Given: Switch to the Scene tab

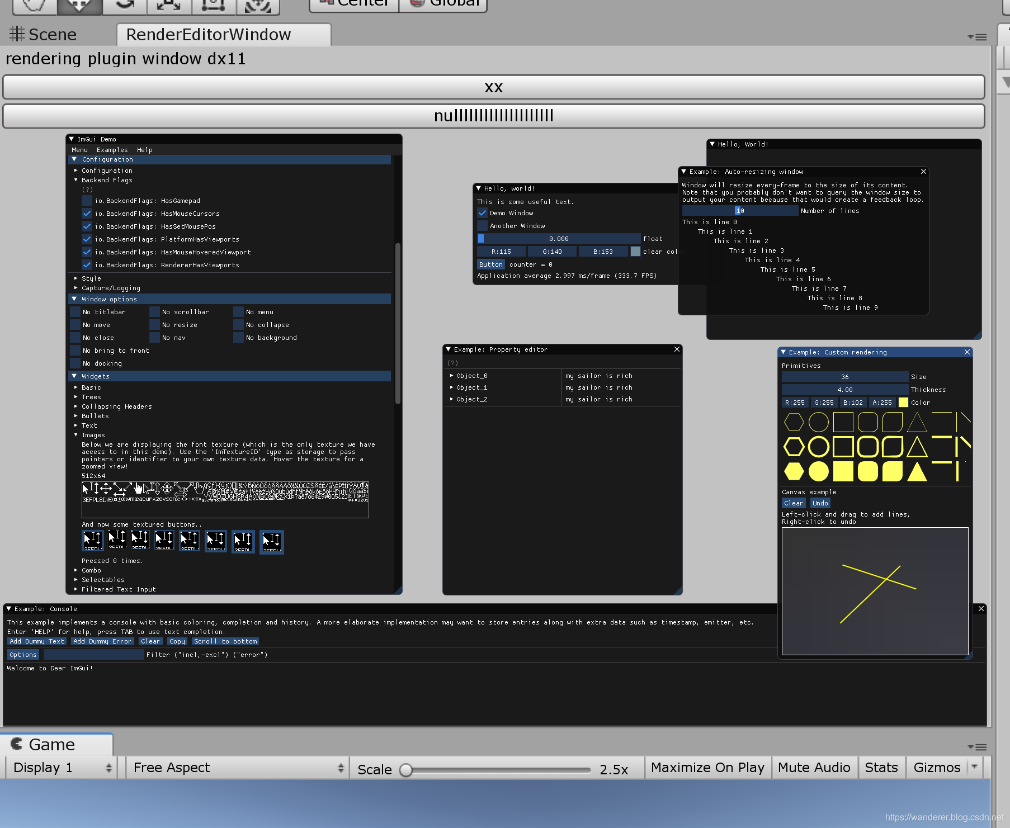Looking at the screenshot, I should coord(51,34).
